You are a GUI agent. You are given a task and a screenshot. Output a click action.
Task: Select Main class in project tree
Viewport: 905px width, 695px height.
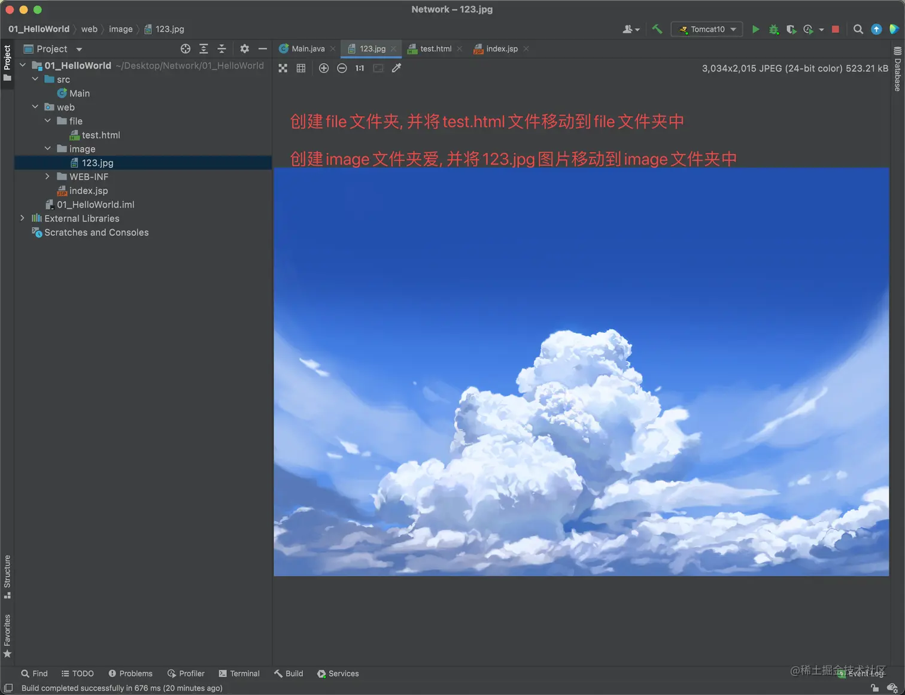point(74,93)
